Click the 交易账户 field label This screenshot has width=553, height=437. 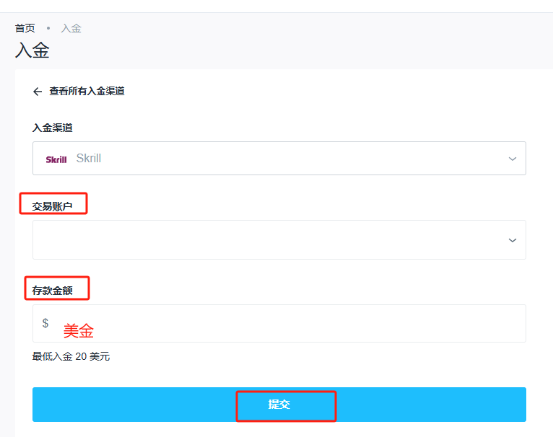click(53, 206)
